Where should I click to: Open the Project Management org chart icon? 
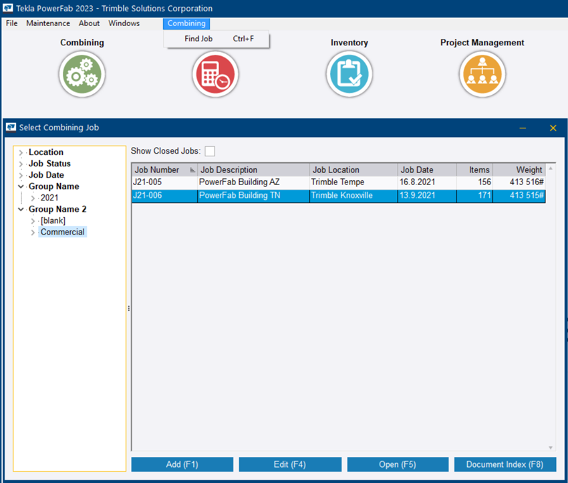coord(482,74)
